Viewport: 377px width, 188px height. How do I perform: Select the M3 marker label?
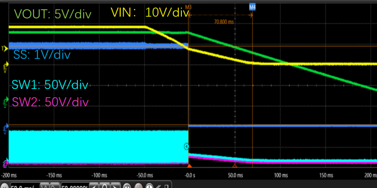click(188, 7)
